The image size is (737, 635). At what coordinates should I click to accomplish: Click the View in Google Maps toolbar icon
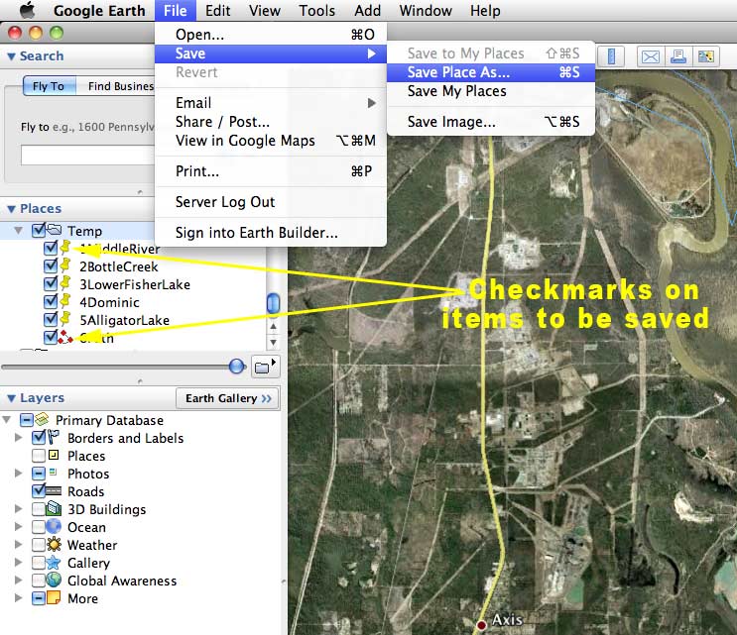tap(706, 56)
